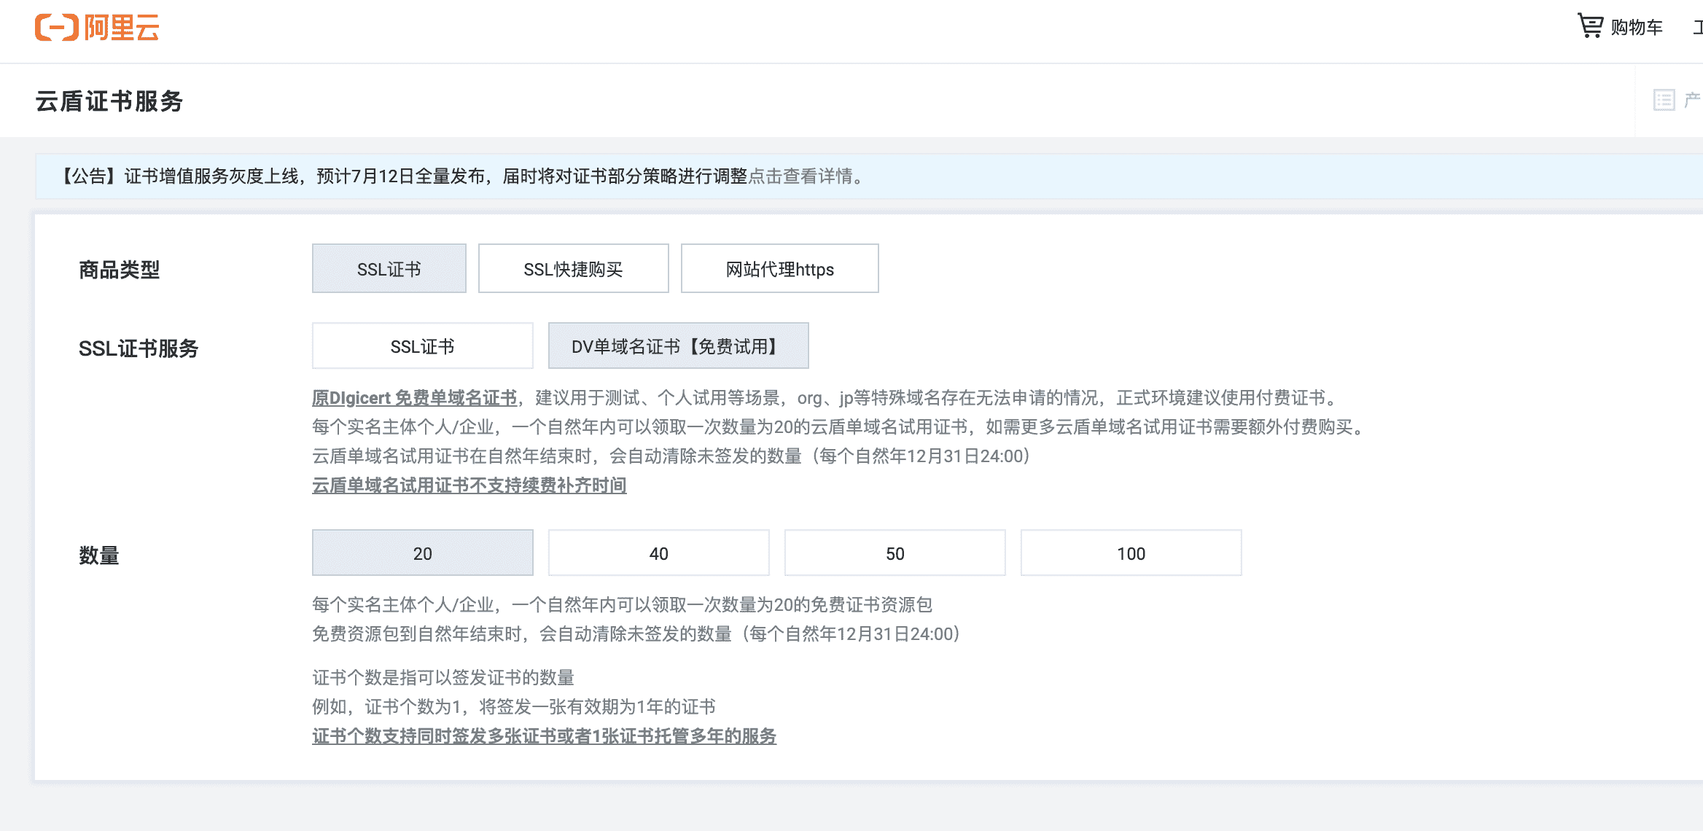Set quantity to 40
The height and width of the screenshot is (831, 1703).
click(659, 553)
